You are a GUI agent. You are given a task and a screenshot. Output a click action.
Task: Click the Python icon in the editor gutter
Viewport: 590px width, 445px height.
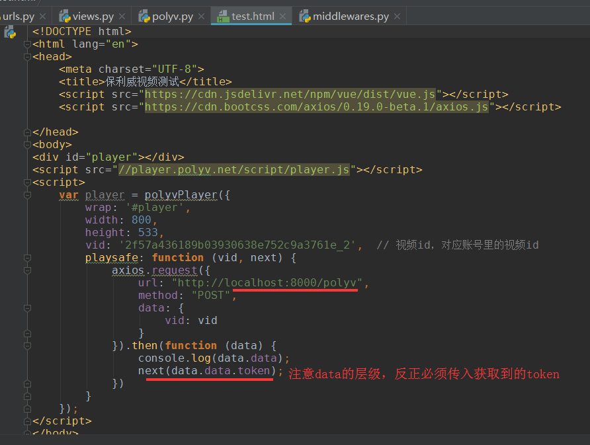click(x=10, y=32)
